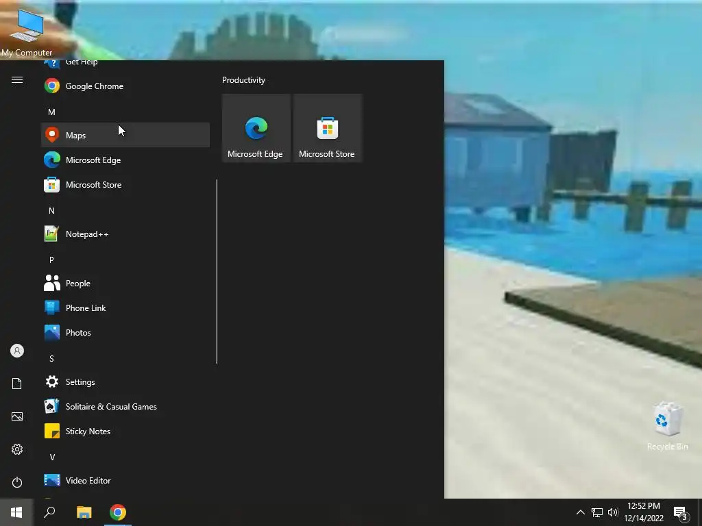Click the Microsoft Store tile under Productivity
Image resolution: width=702 pixels, height=526 pixels.
(x=327, y=128)
